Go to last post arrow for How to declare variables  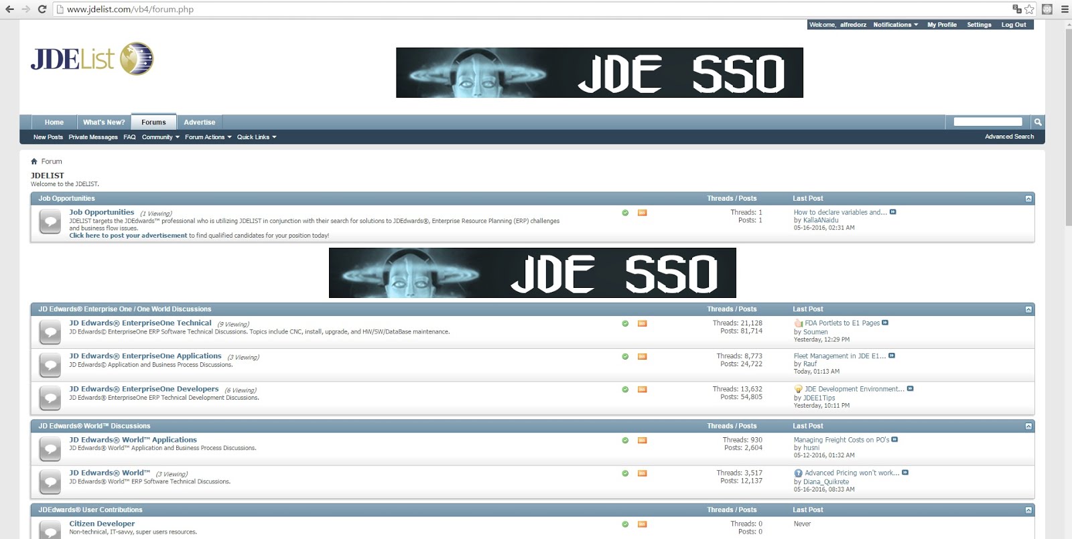[892, 212]
